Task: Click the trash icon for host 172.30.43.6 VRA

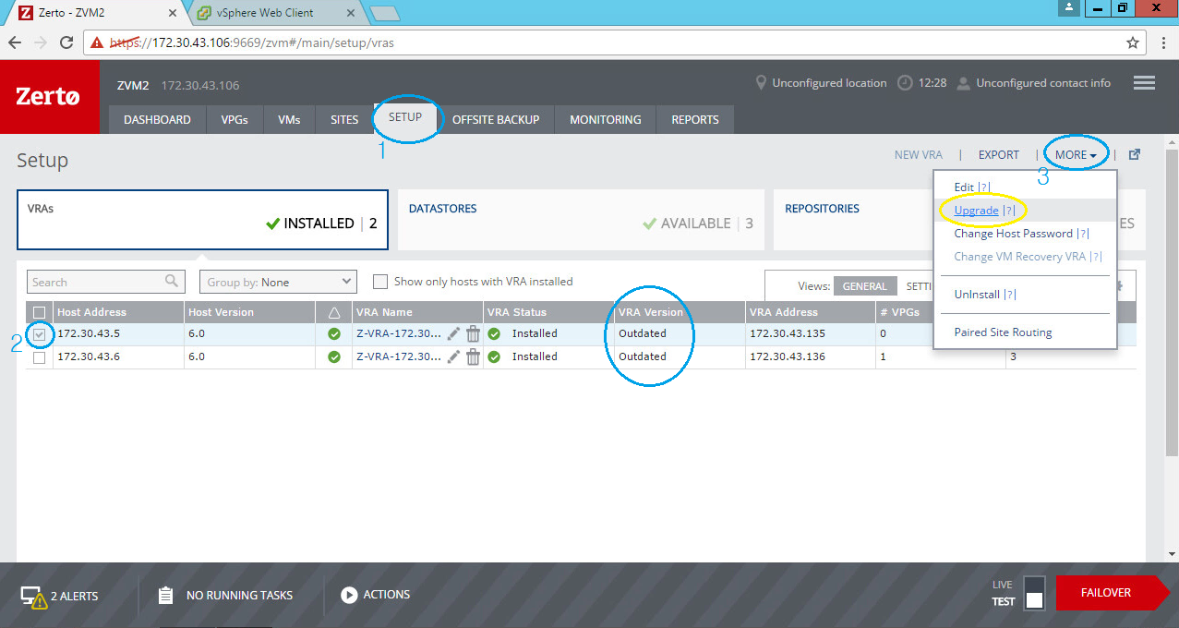Action: point(473,357)
